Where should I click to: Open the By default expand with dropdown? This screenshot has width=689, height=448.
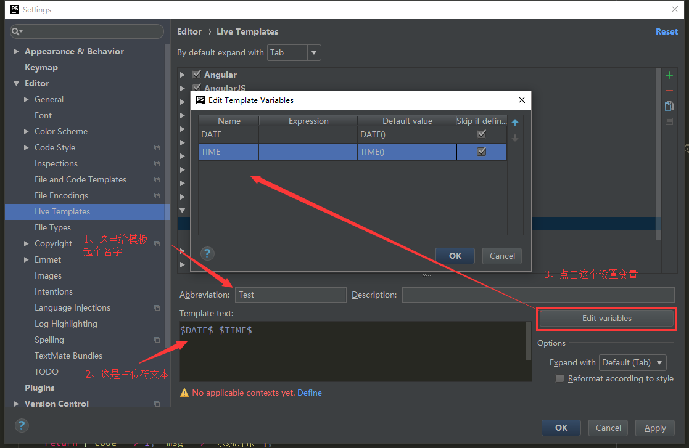314,52
